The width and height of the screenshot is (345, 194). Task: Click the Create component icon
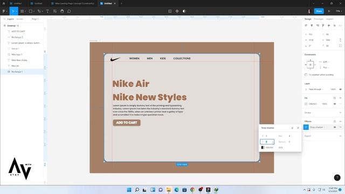177,11
